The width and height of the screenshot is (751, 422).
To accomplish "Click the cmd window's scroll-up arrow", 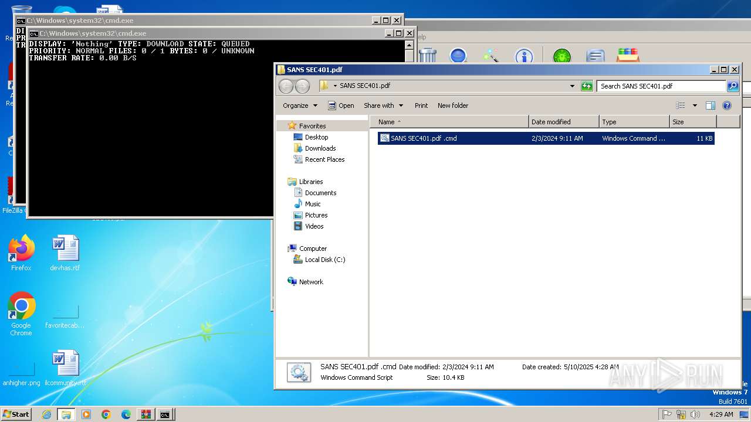I will pos(409,45).
